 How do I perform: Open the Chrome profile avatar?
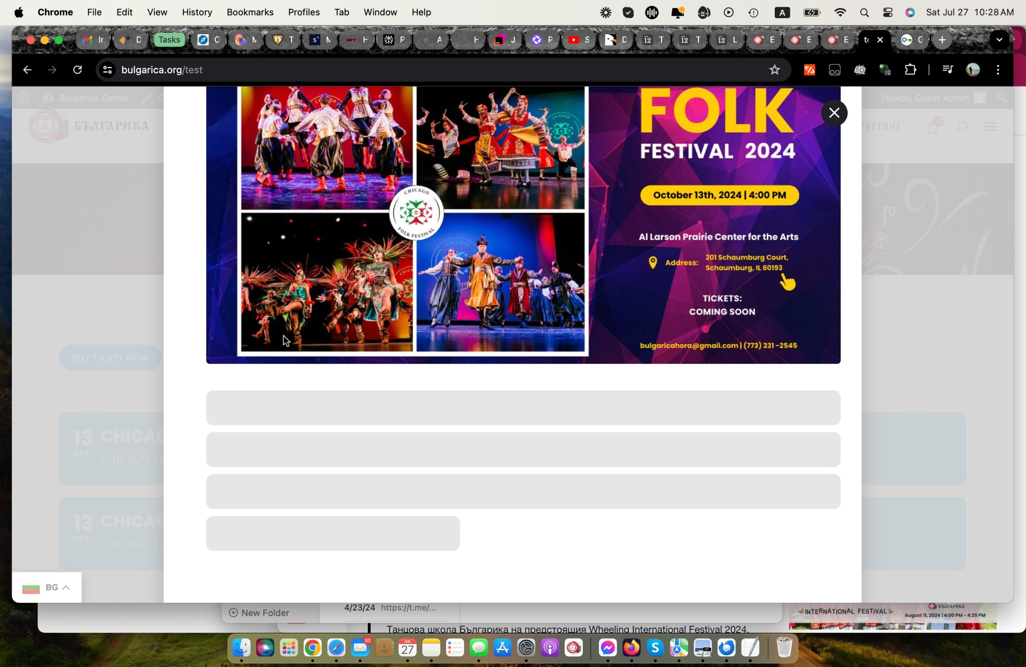[973, 70]
